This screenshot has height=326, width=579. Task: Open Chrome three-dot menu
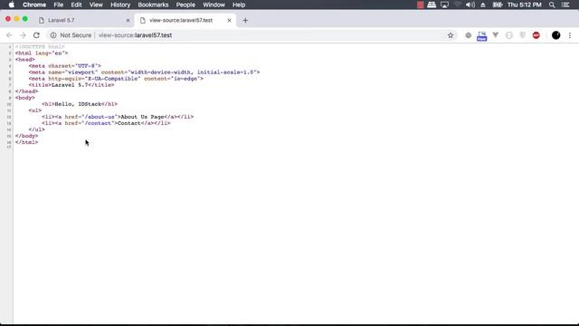570,35
